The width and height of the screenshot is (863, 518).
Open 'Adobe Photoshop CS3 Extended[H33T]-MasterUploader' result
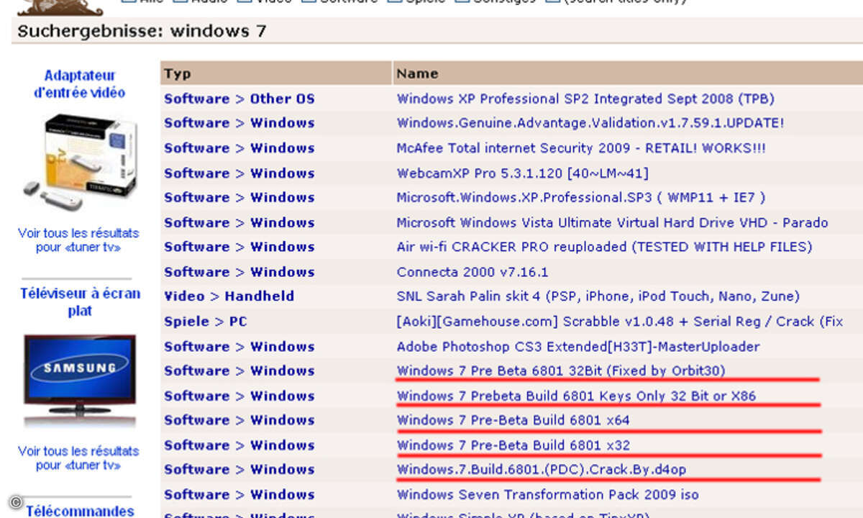click(578, 347)
